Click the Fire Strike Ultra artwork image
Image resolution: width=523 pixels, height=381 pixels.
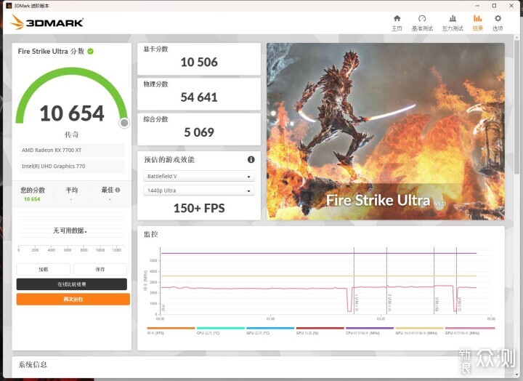pos(385,131)
